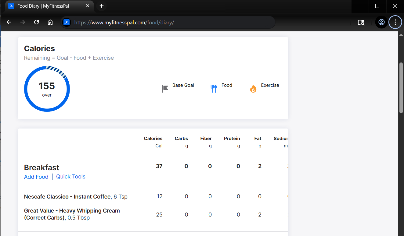This screenshot has width=404, height=236.
Task: Open the browser home page icon
Action: pyautogui.click(x=50, y=22)
